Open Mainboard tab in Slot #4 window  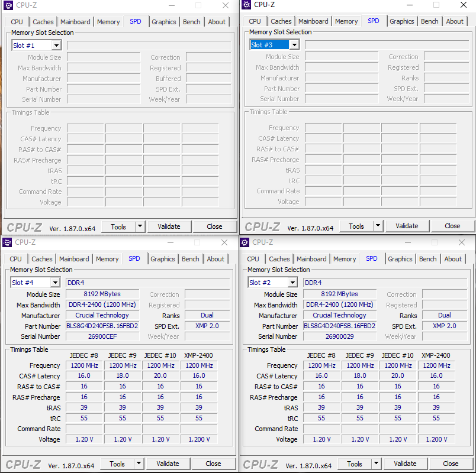74,259
